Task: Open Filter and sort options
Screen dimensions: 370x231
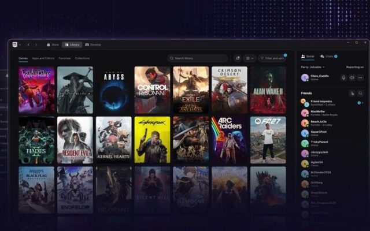Action: (x=272, y=58)
